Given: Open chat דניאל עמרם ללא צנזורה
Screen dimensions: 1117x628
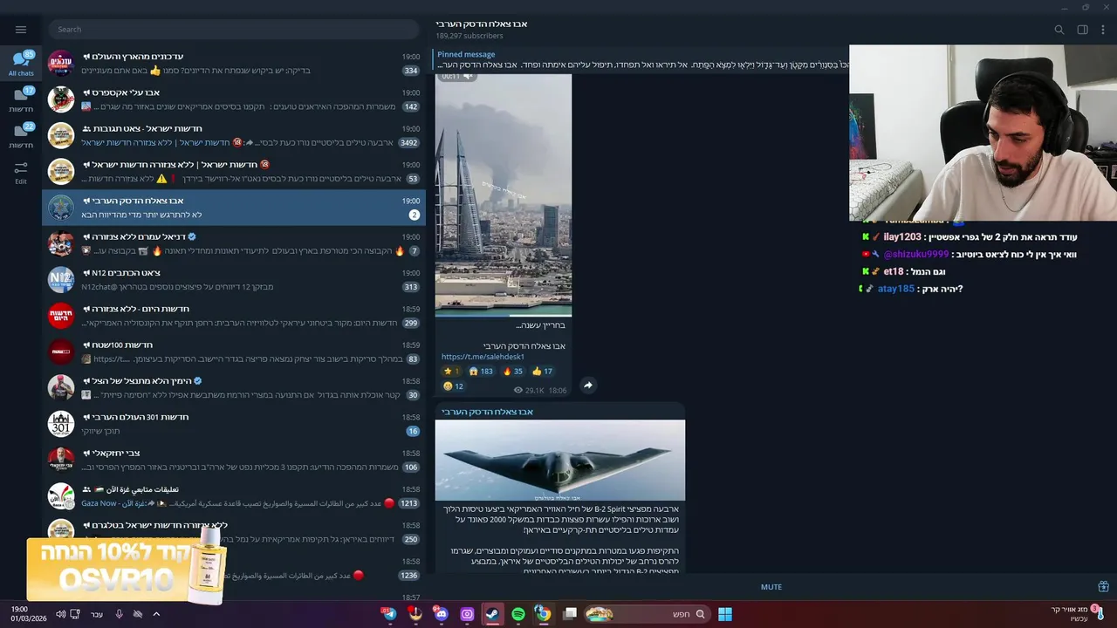Looking at the screenshot, I should 234,243.
